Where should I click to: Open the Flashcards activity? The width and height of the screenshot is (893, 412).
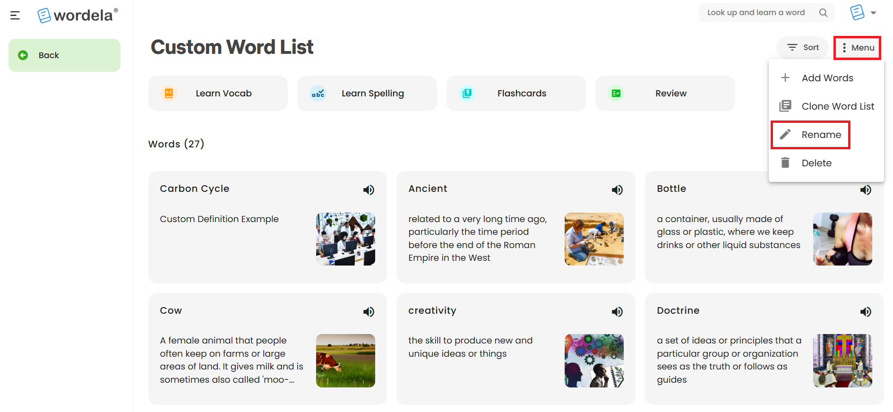pos(516,94)
